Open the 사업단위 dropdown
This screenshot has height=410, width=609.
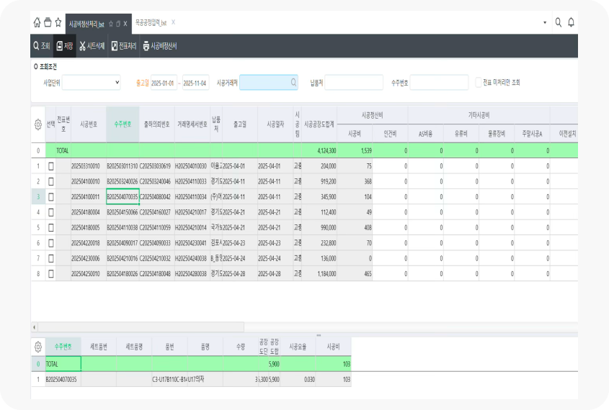pyautogui.click(x=92, y=83)
